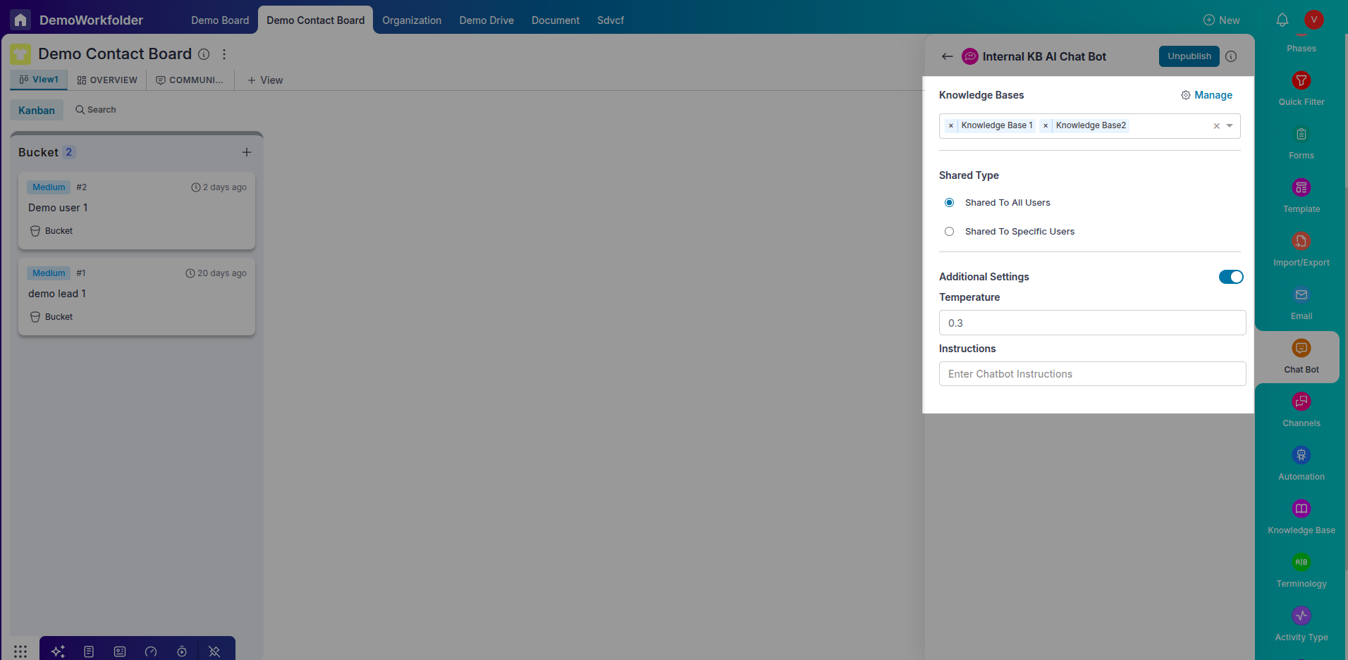Viewport: 1348px width, 660px height.
Task: Open Terminology in the right sidebar
Action: 1301,570
